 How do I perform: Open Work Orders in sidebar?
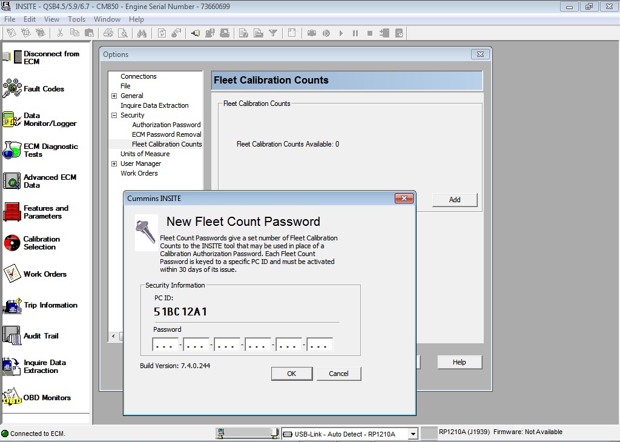[x=35, y=274]
